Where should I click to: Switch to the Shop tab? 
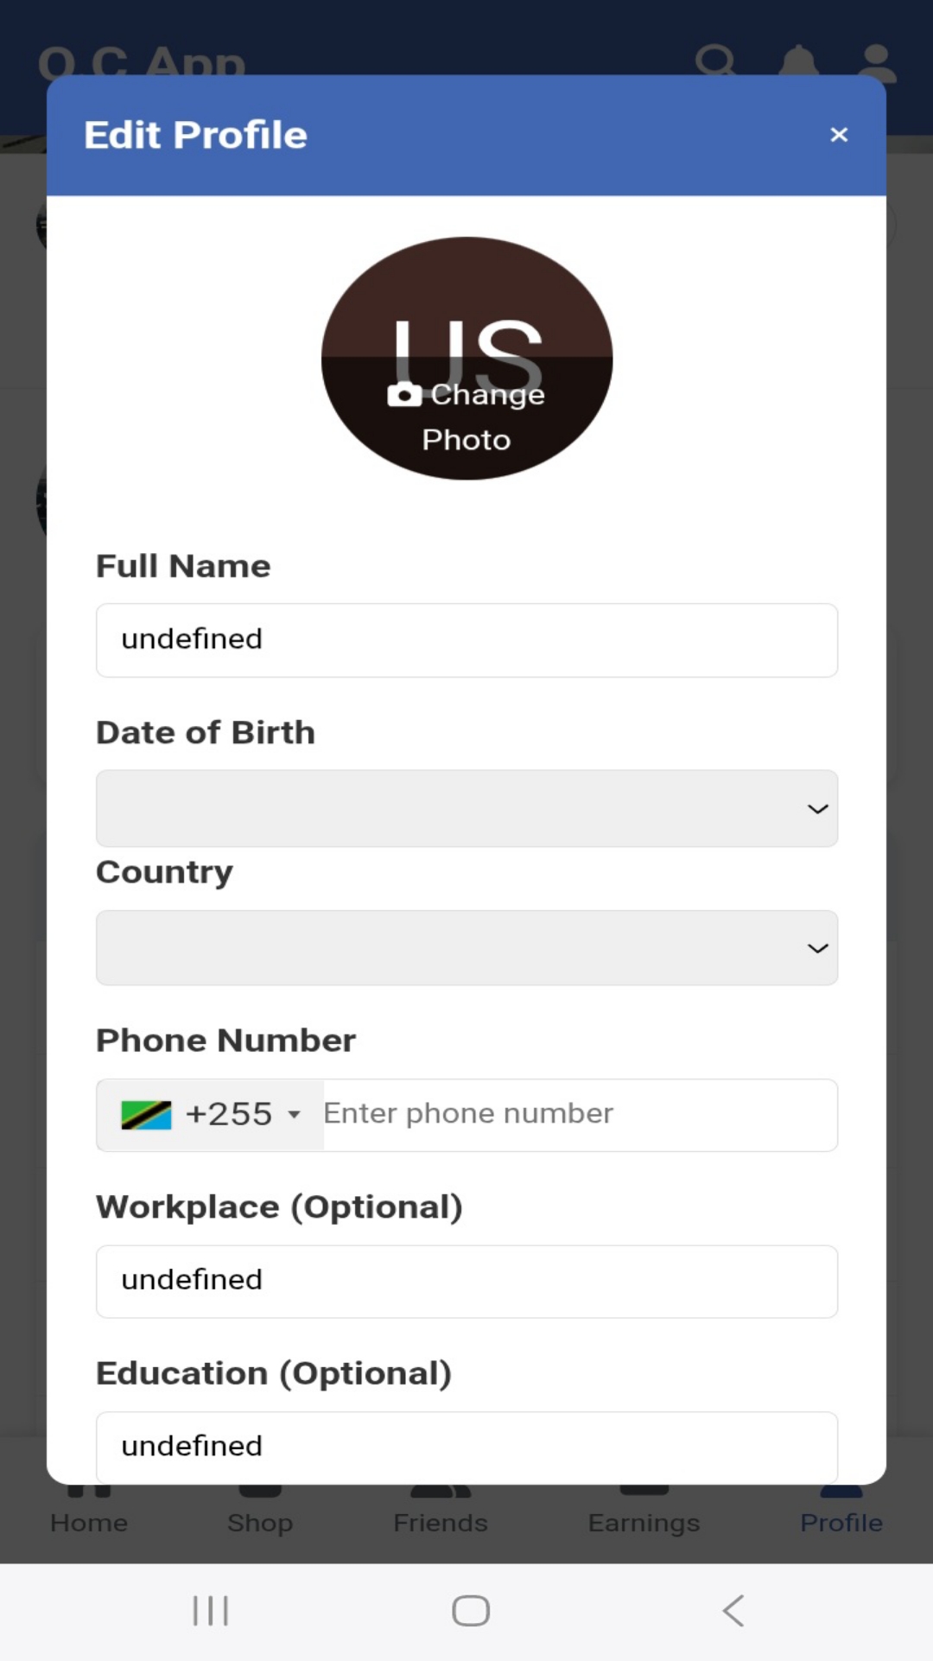coord(259,1508)
